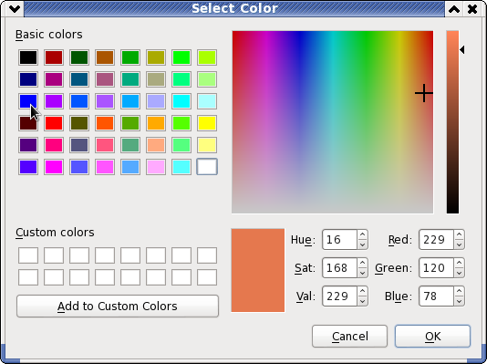Pick the dark red basic color swatch
The height and width of the screenshot is (364, 487).
pyautogui.click(x=54, y=57)
